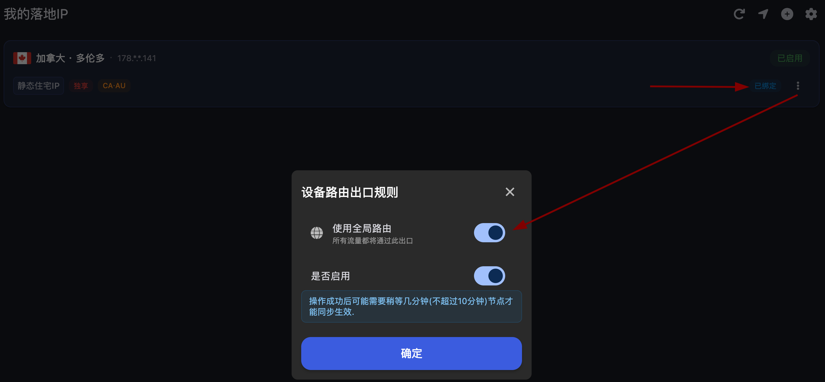Open the three-dot more options menu
This screenshot has height=382, width=825.
tap(798, 86)
